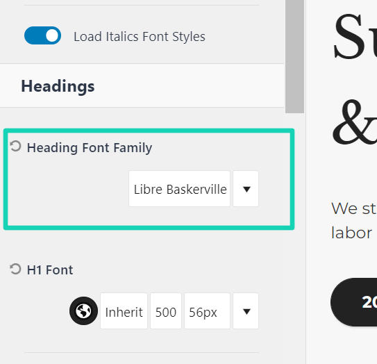Select the H1 Font label
Viewport: 377px width, 364px height.
click(50, 270)
